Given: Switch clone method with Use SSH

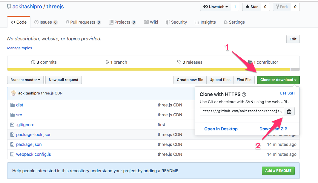Looking at the screenshot, I should tap(287, 93).
